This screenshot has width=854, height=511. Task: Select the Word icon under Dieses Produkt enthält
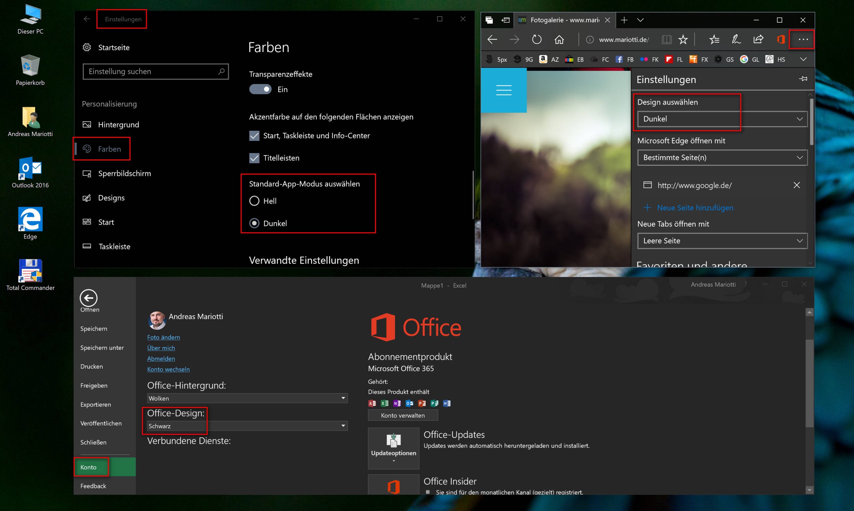point(447,403)
